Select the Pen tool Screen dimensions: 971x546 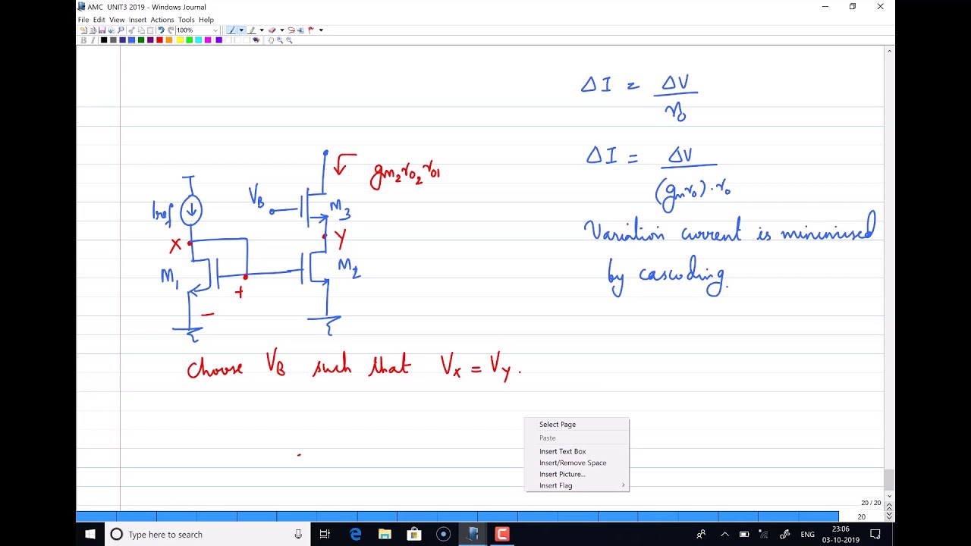tap(231, 30)
